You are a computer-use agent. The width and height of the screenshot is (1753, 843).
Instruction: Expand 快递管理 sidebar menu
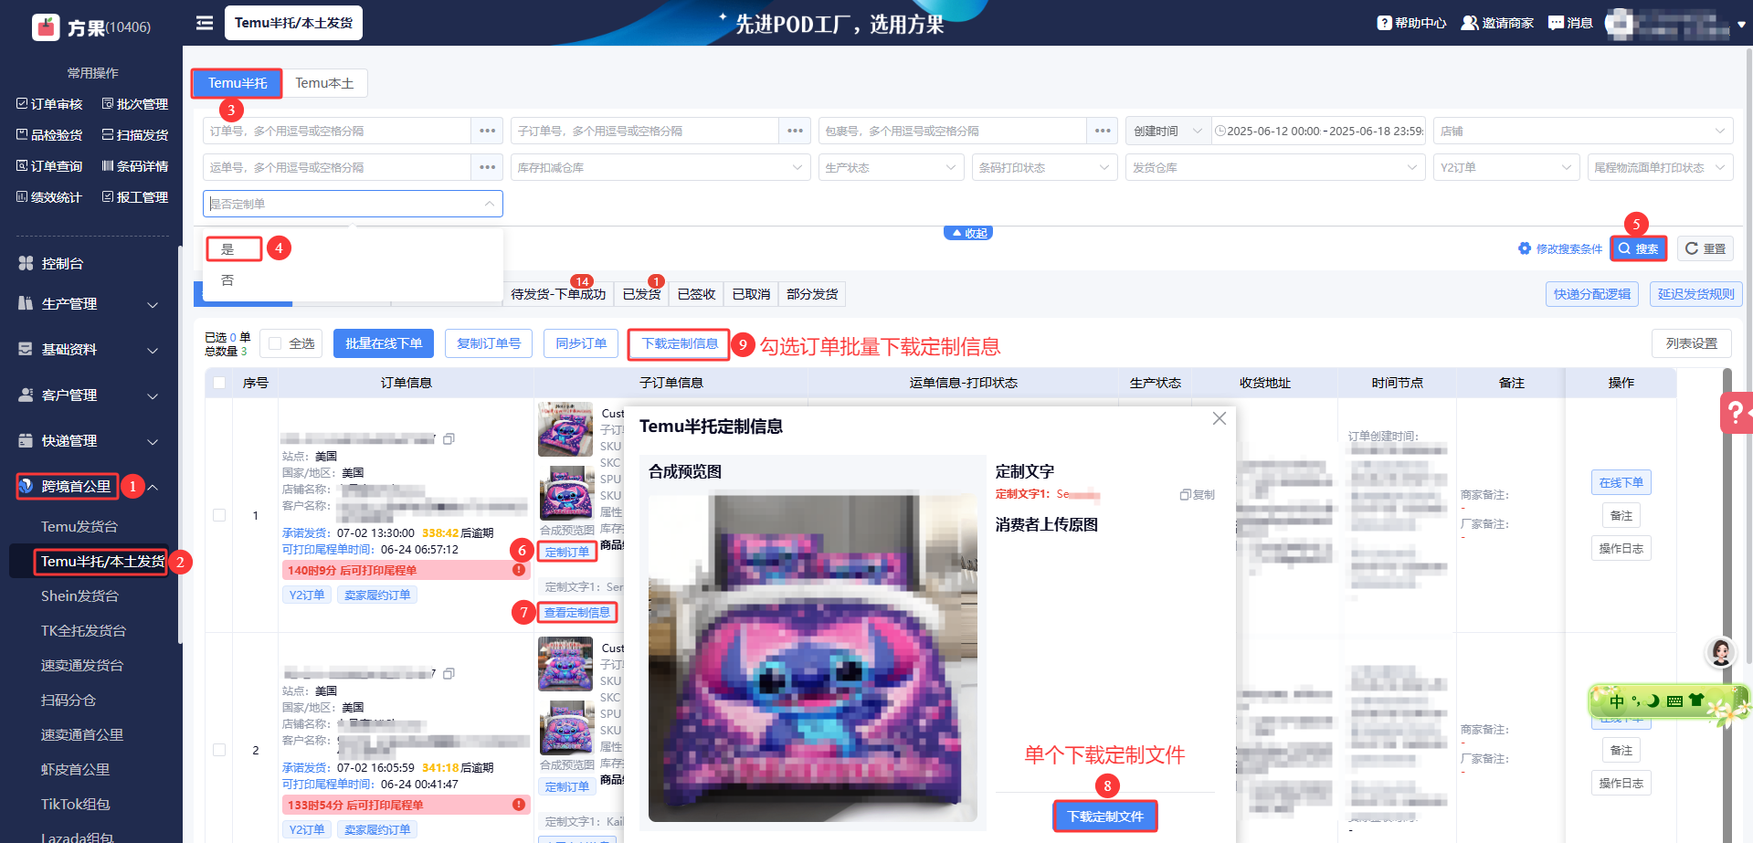click(89, 441)
